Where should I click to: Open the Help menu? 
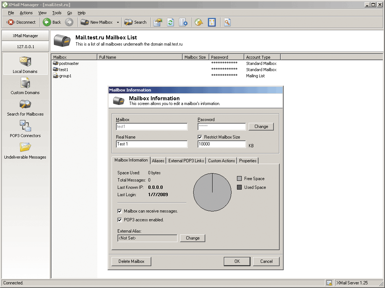pos(82,13)
